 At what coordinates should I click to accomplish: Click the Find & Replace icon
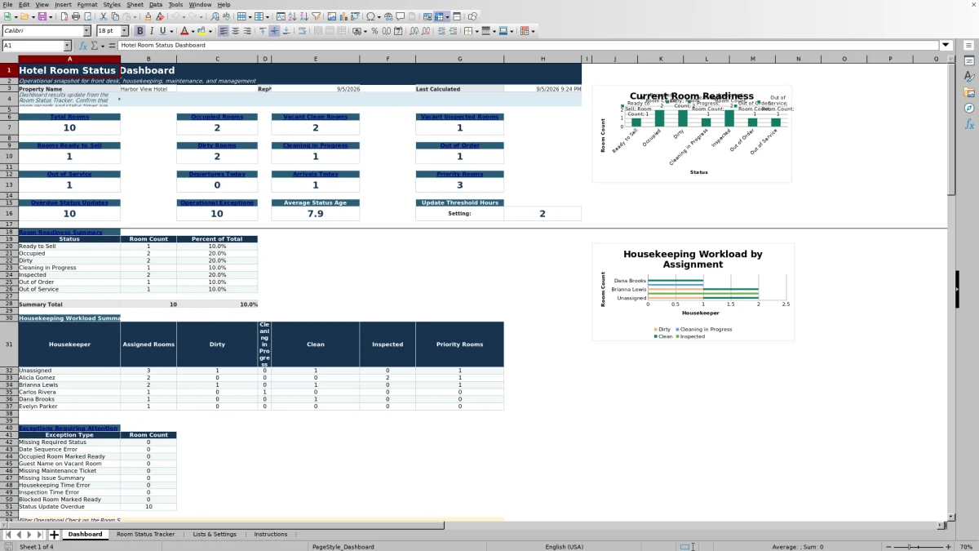[x=215, y=16]
